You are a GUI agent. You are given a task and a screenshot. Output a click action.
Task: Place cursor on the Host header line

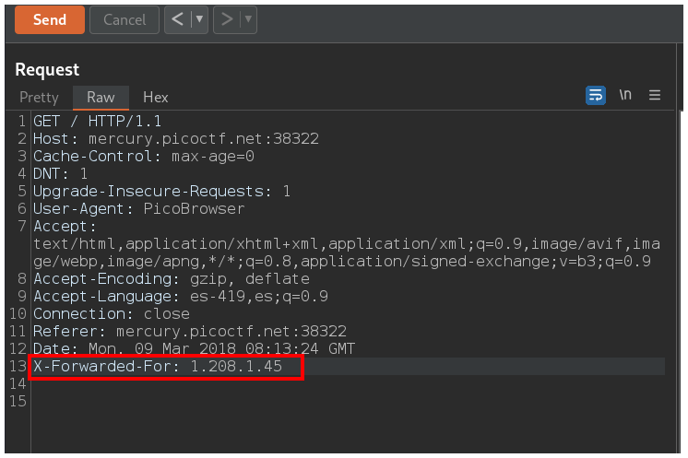175,139
